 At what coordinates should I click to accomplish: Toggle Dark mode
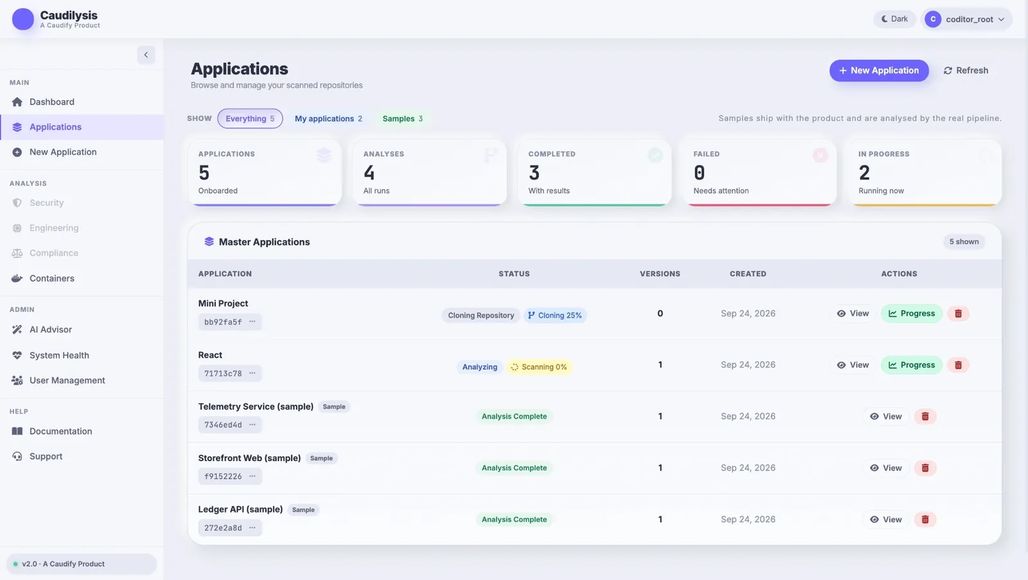[x=894, y=19]
